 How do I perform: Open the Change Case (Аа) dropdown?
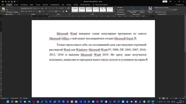(x=42, y=8)
